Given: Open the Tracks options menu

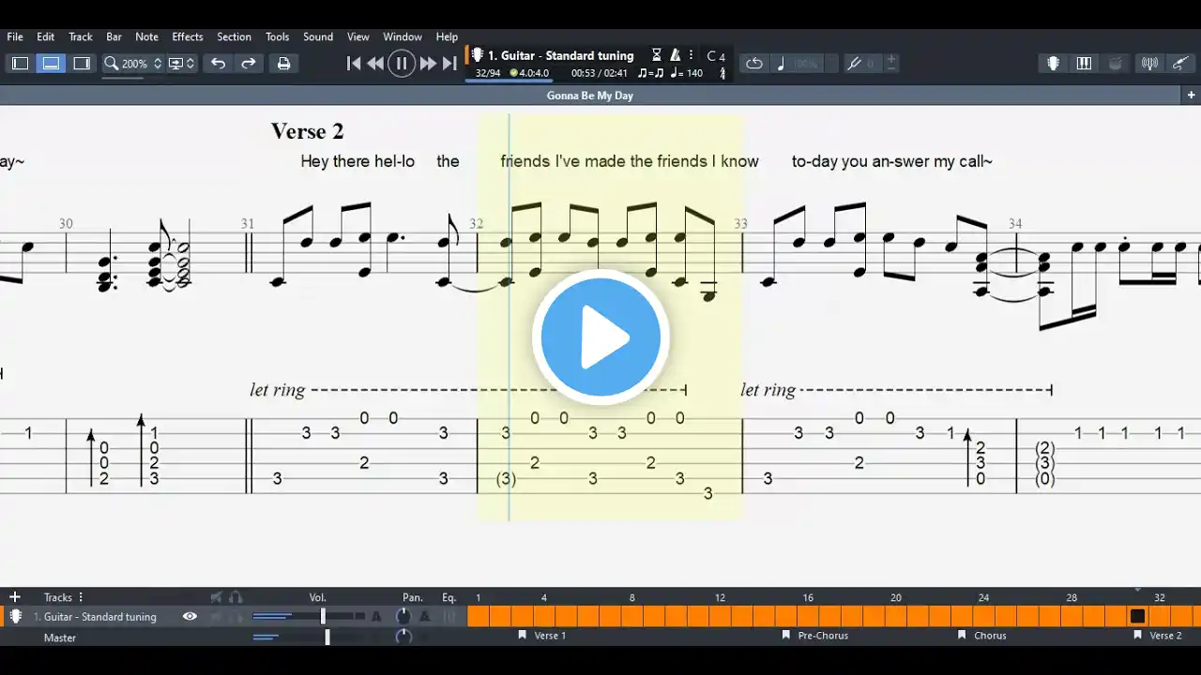Looking at the screenshot, I should [x=81, y=597].
